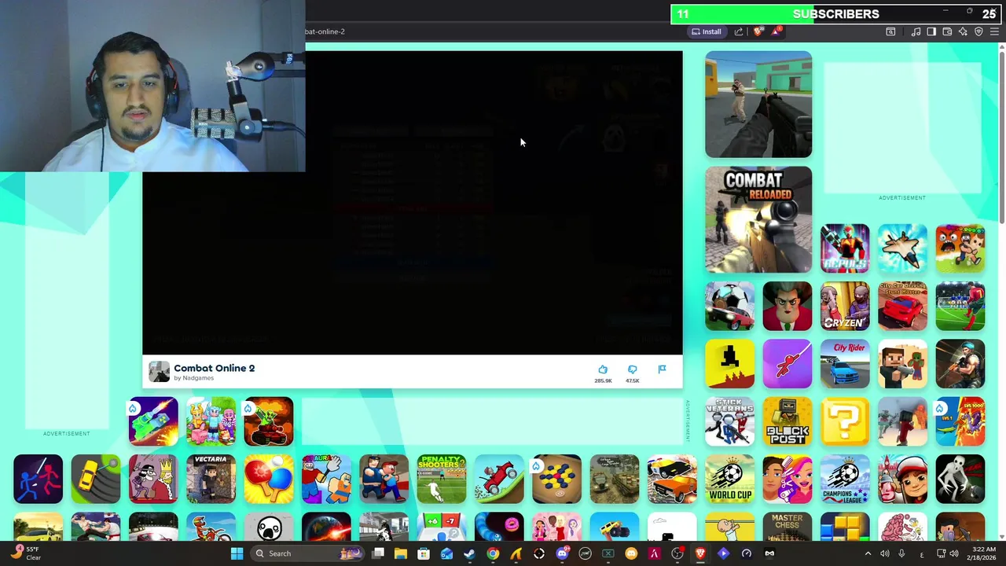This screenshot has height=566, width=1006.
Task: Open Steam from the taskbar
Action: [470, 553]
